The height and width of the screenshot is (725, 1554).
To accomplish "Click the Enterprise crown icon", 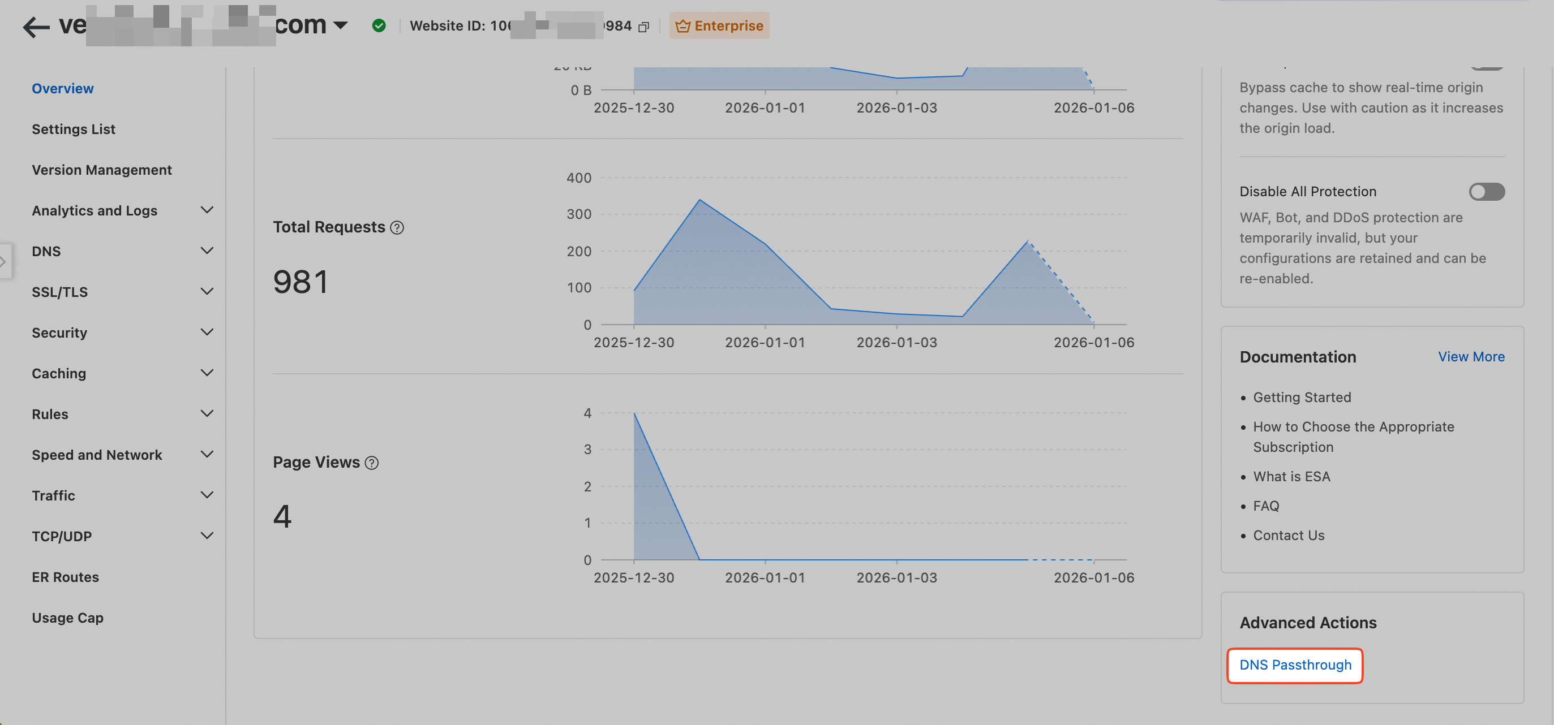I will (683, 26).
